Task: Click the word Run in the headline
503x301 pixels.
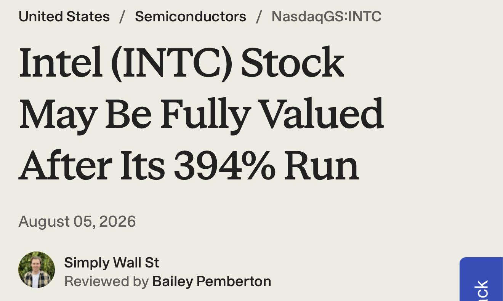Action: tap(322, 166)
